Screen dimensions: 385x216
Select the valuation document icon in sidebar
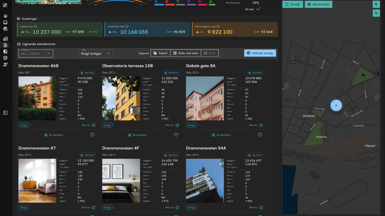[5, 45]
